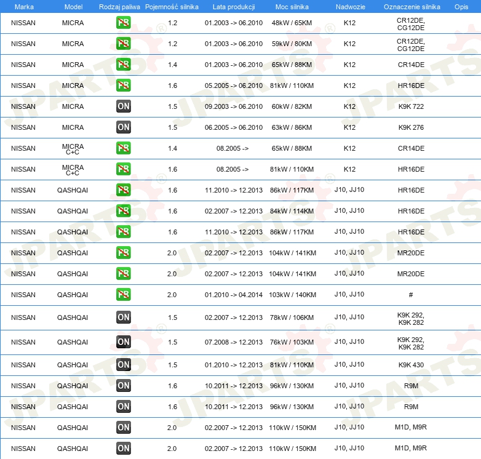Click engine size 2.0 in 103kW / 140KM row
Screen dimensions: 481x459
[x=172, y=295]
